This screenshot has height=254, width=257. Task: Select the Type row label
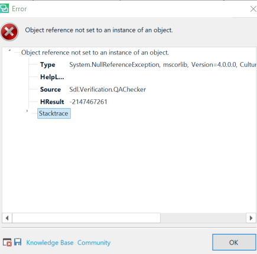48,65
